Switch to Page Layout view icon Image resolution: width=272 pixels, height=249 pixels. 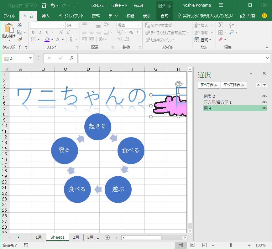click(192, 245)
